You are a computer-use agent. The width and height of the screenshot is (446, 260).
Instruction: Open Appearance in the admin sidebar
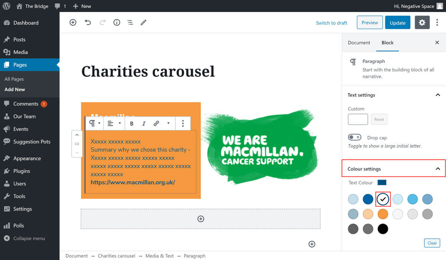coord(27,158)
